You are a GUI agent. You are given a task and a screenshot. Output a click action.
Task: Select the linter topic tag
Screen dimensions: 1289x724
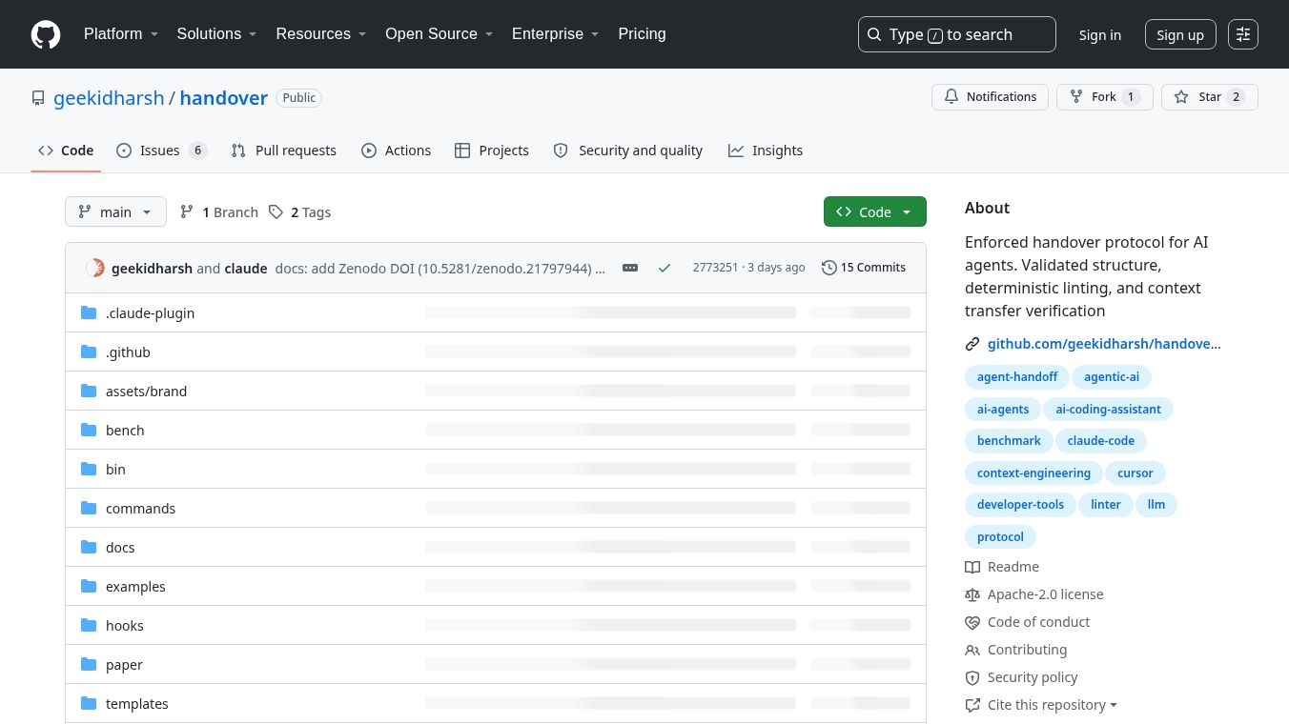(1106, 505)
